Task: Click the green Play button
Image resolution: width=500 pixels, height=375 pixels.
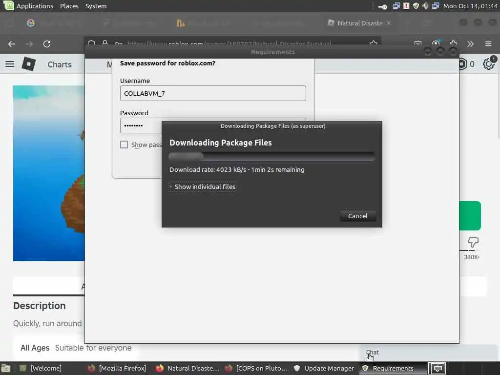Action: [470, 215]
